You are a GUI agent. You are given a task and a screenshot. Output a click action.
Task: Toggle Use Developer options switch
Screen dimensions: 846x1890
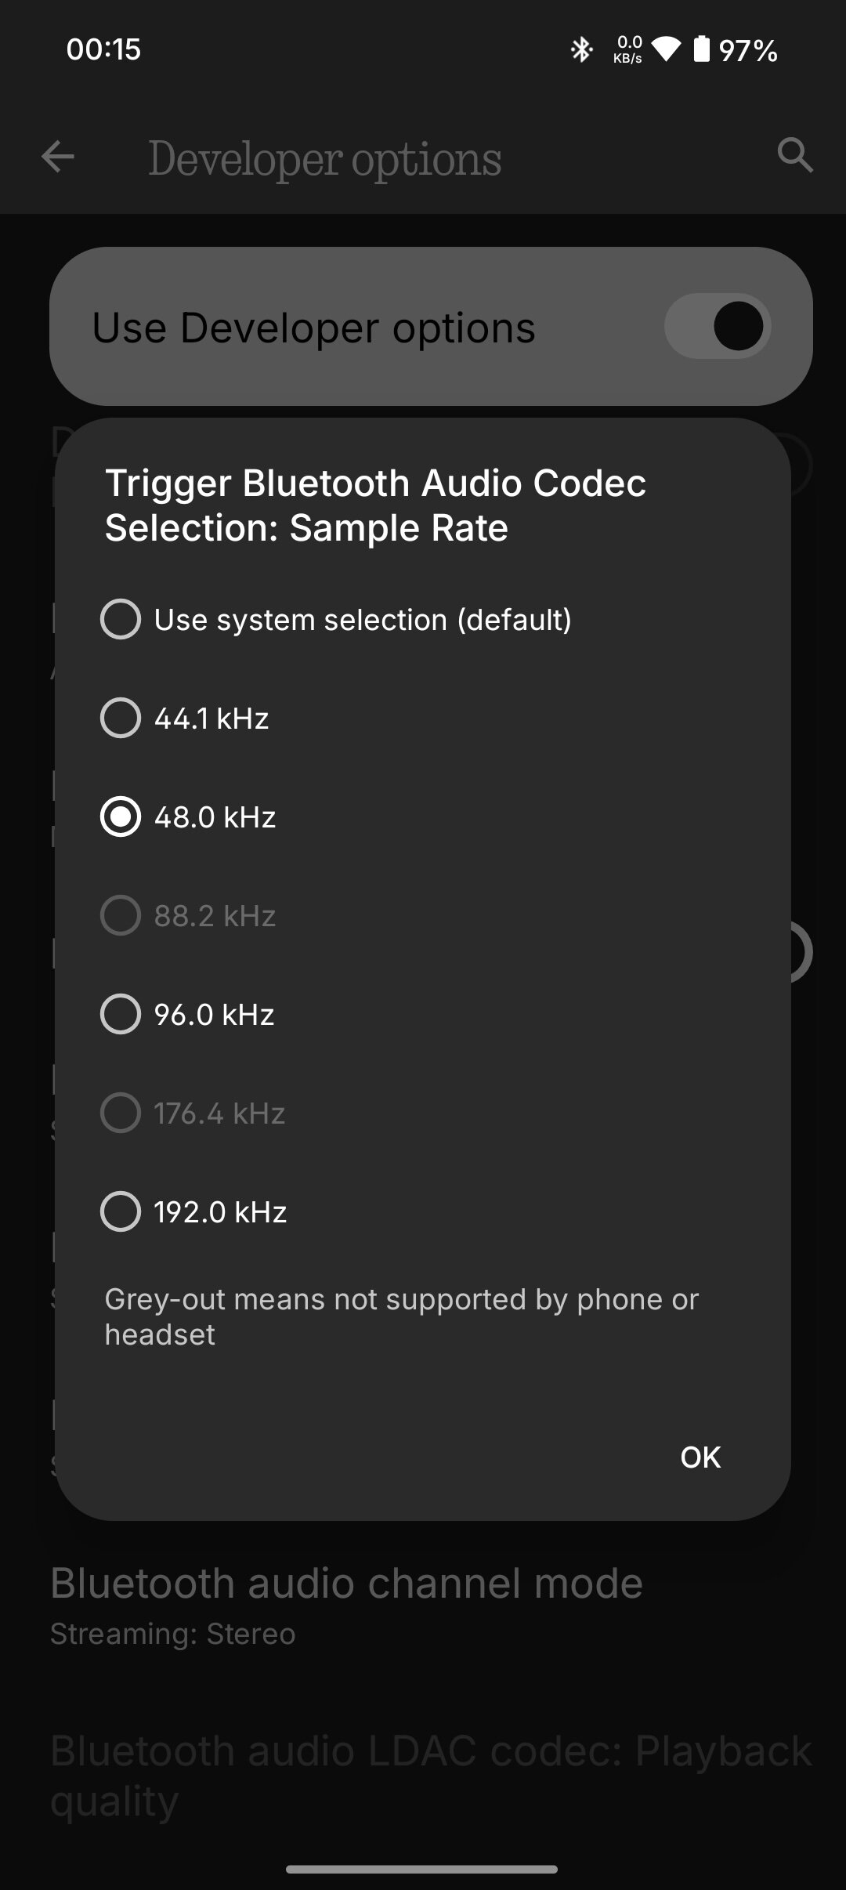718,326
